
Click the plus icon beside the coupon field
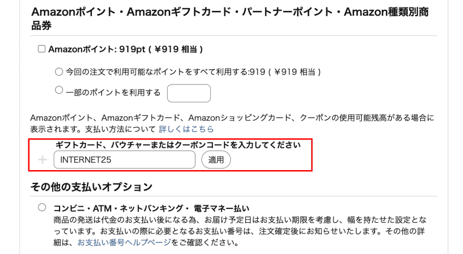click(42, 160)
